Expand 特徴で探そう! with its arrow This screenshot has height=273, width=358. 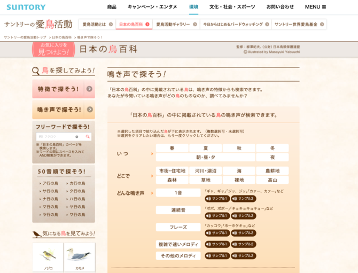point(89,89)
